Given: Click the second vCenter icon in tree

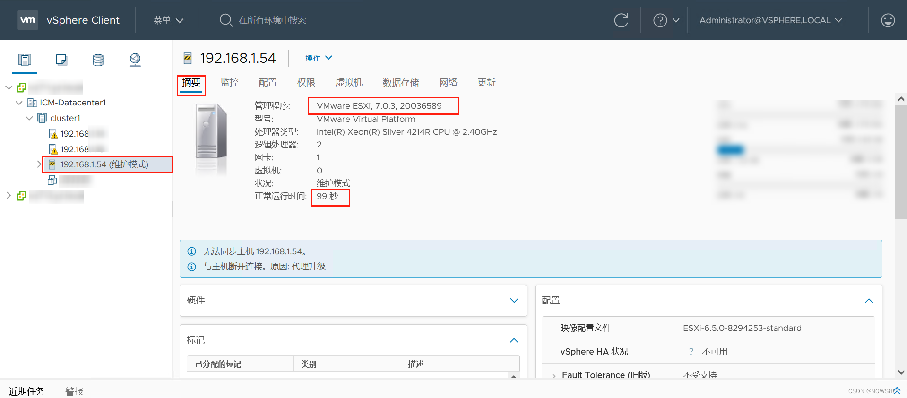Looking at the screenshot, I should (x=22, y=196).
